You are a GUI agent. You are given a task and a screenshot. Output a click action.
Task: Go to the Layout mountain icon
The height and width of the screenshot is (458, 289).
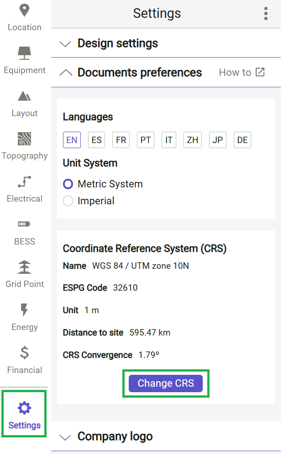[24, 96]
